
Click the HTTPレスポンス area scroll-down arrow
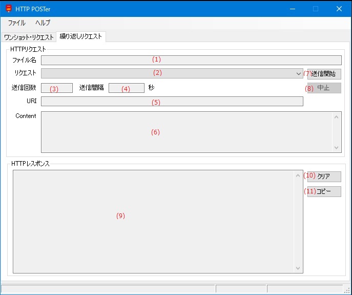tap(298, 268)
